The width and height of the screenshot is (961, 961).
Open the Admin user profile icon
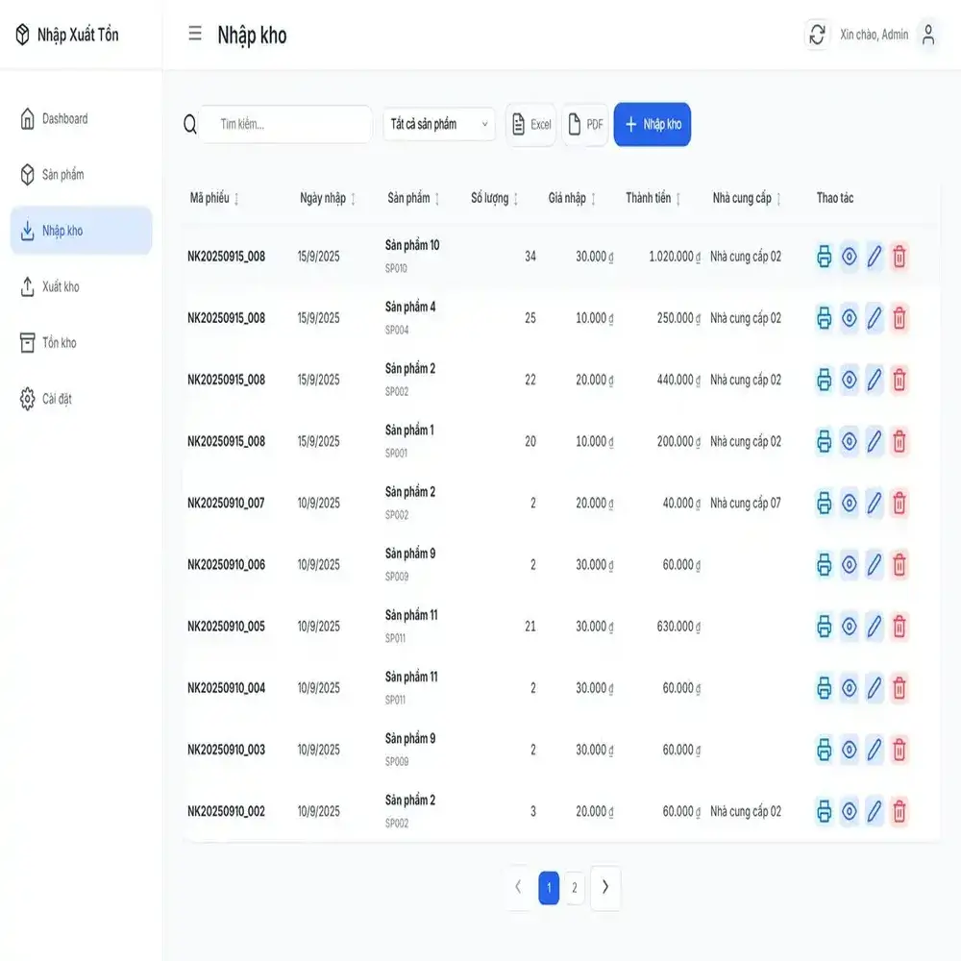pos(927,35)
